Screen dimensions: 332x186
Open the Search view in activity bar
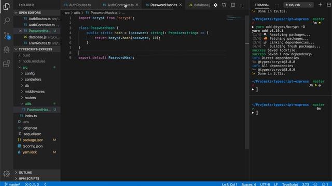click(x=7, y=21)
